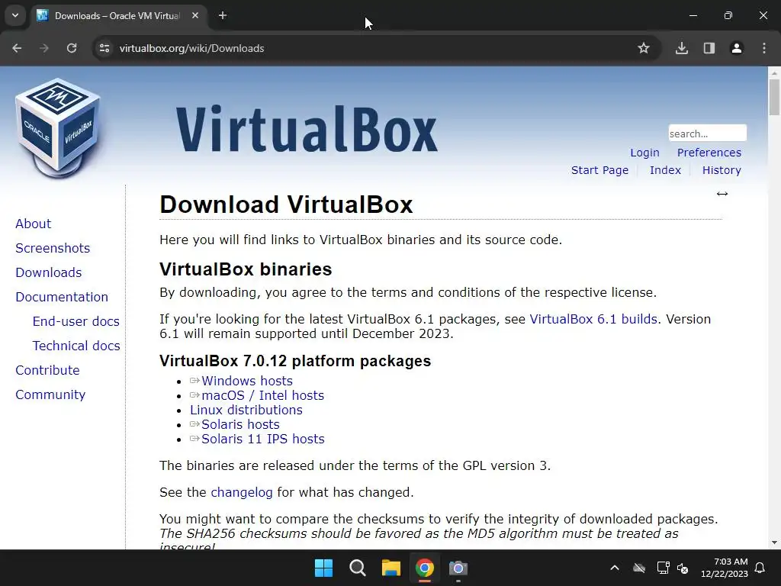The image size is (781, 586).
Task: Download the Solaris 11 IPS hosts package
Action: tap(263, 439)
